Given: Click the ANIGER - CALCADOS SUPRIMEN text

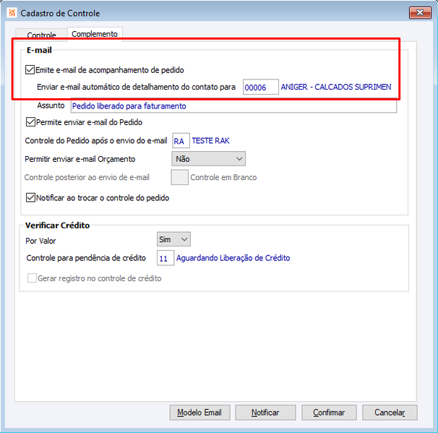Looking at the screenshot, I should click(x=336, y=87).
